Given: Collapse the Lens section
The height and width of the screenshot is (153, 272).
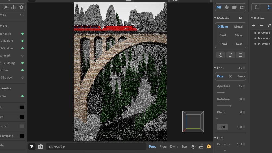Looking at the screenshot, I should [215, 68].
